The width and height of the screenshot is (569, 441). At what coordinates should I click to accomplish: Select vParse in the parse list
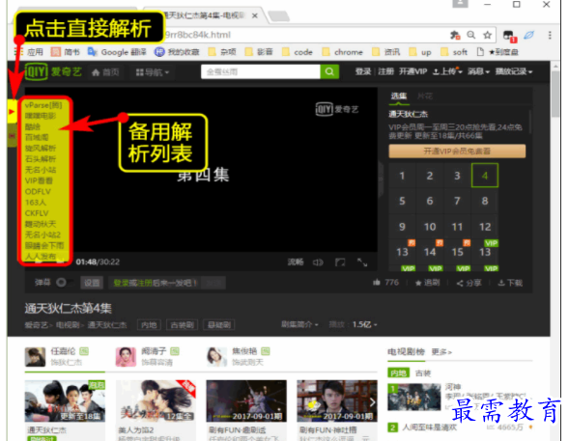(43, 105)
